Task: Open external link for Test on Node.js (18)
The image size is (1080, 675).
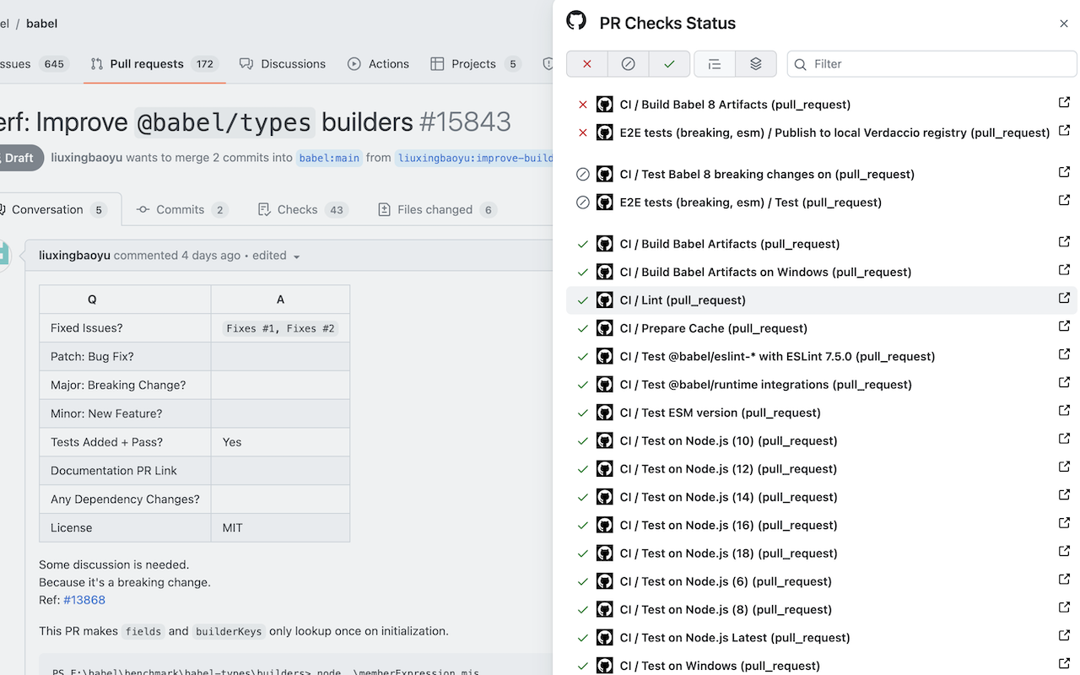Action: point(1064,552)
